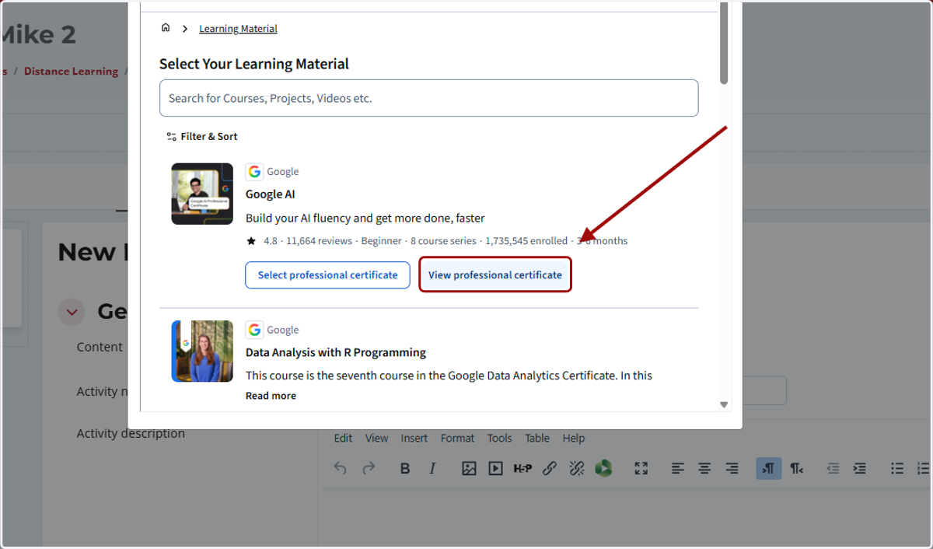The image size is (933, 549).
Task: Insert a bulleted list
Action: [x=897, y=468]
